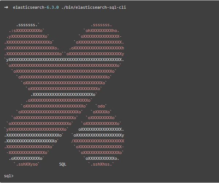The width and height of the screenshot is (219, 183).
Task: Click the arrow prompt symbol at top
Action: tap(6, 7)
